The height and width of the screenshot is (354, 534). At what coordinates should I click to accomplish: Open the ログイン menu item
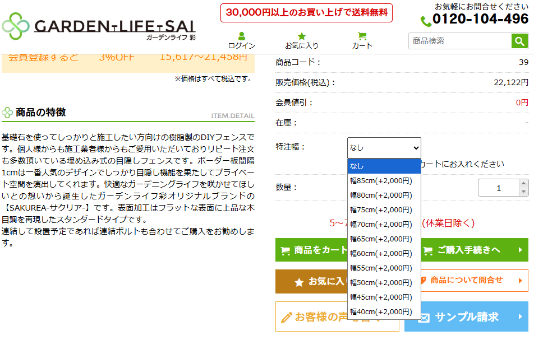coord(241,42)
